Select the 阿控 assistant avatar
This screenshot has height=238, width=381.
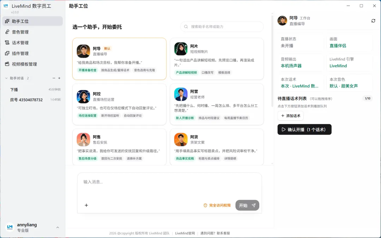click(83, 96)
